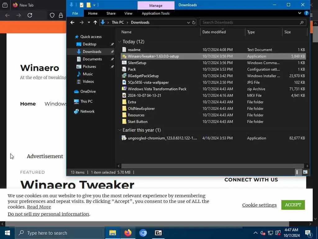This screenshot has width=318, height=239.
Task: Click the Home link on Winaero site
Action: pyautogui.click(x=28, y=104)
